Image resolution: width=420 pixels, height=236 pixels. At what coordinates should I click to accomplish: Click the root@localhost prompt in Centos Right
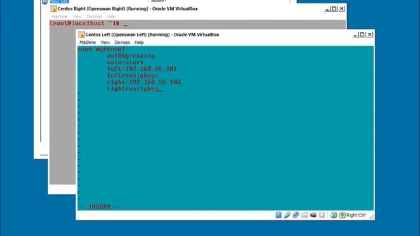[x=85, y=24]
